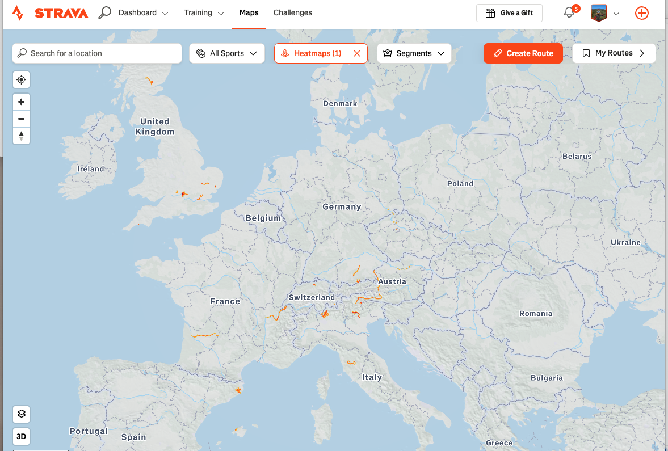
Task: Click the Poland map label
Action: click(460, 184)
